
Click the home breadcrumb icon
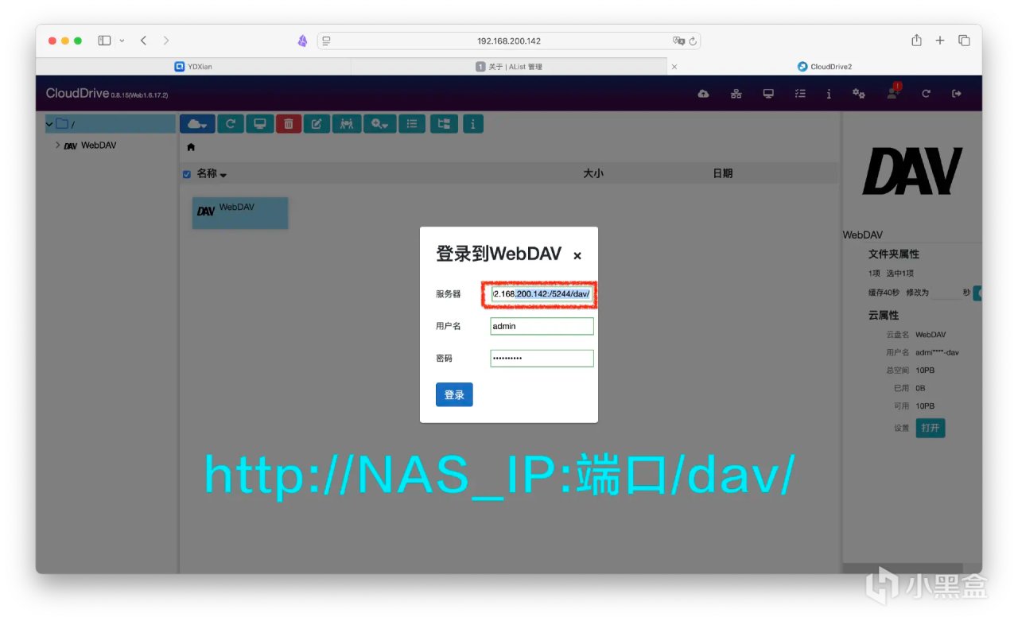(191, 147)
